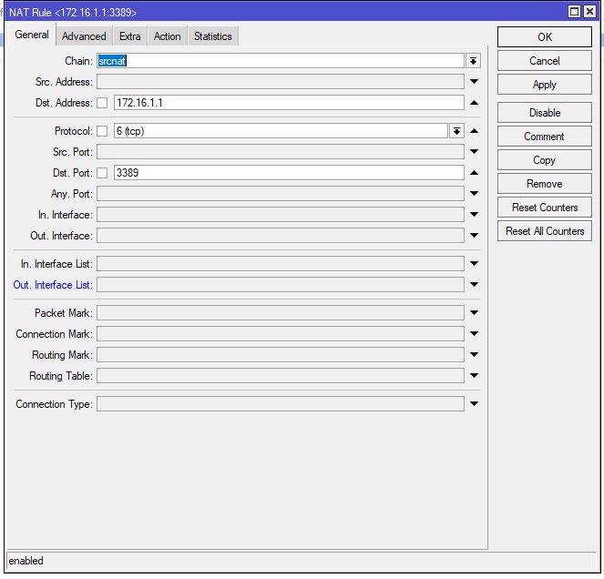Close the NAT Rule window
Screen dimensions: 604x579
click(x=589, y=12)
